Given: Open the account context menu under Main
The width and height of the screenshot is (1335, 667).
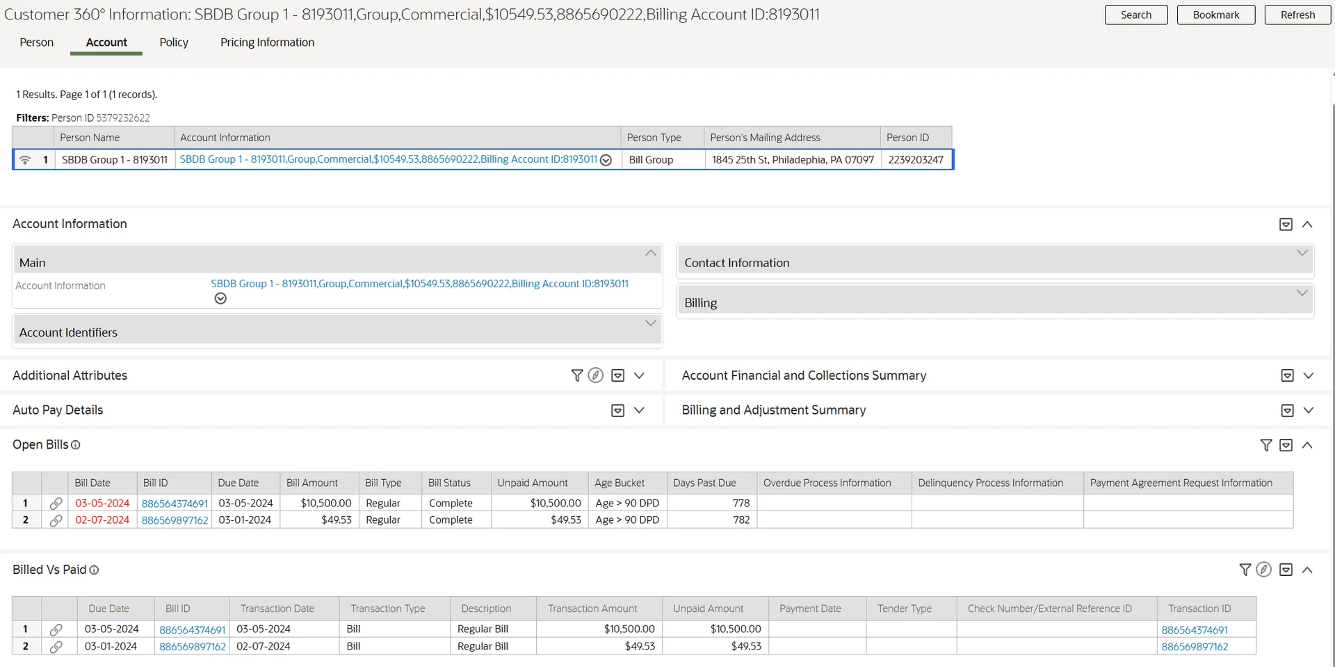Looking at the screenshot, I should [220, 298].
